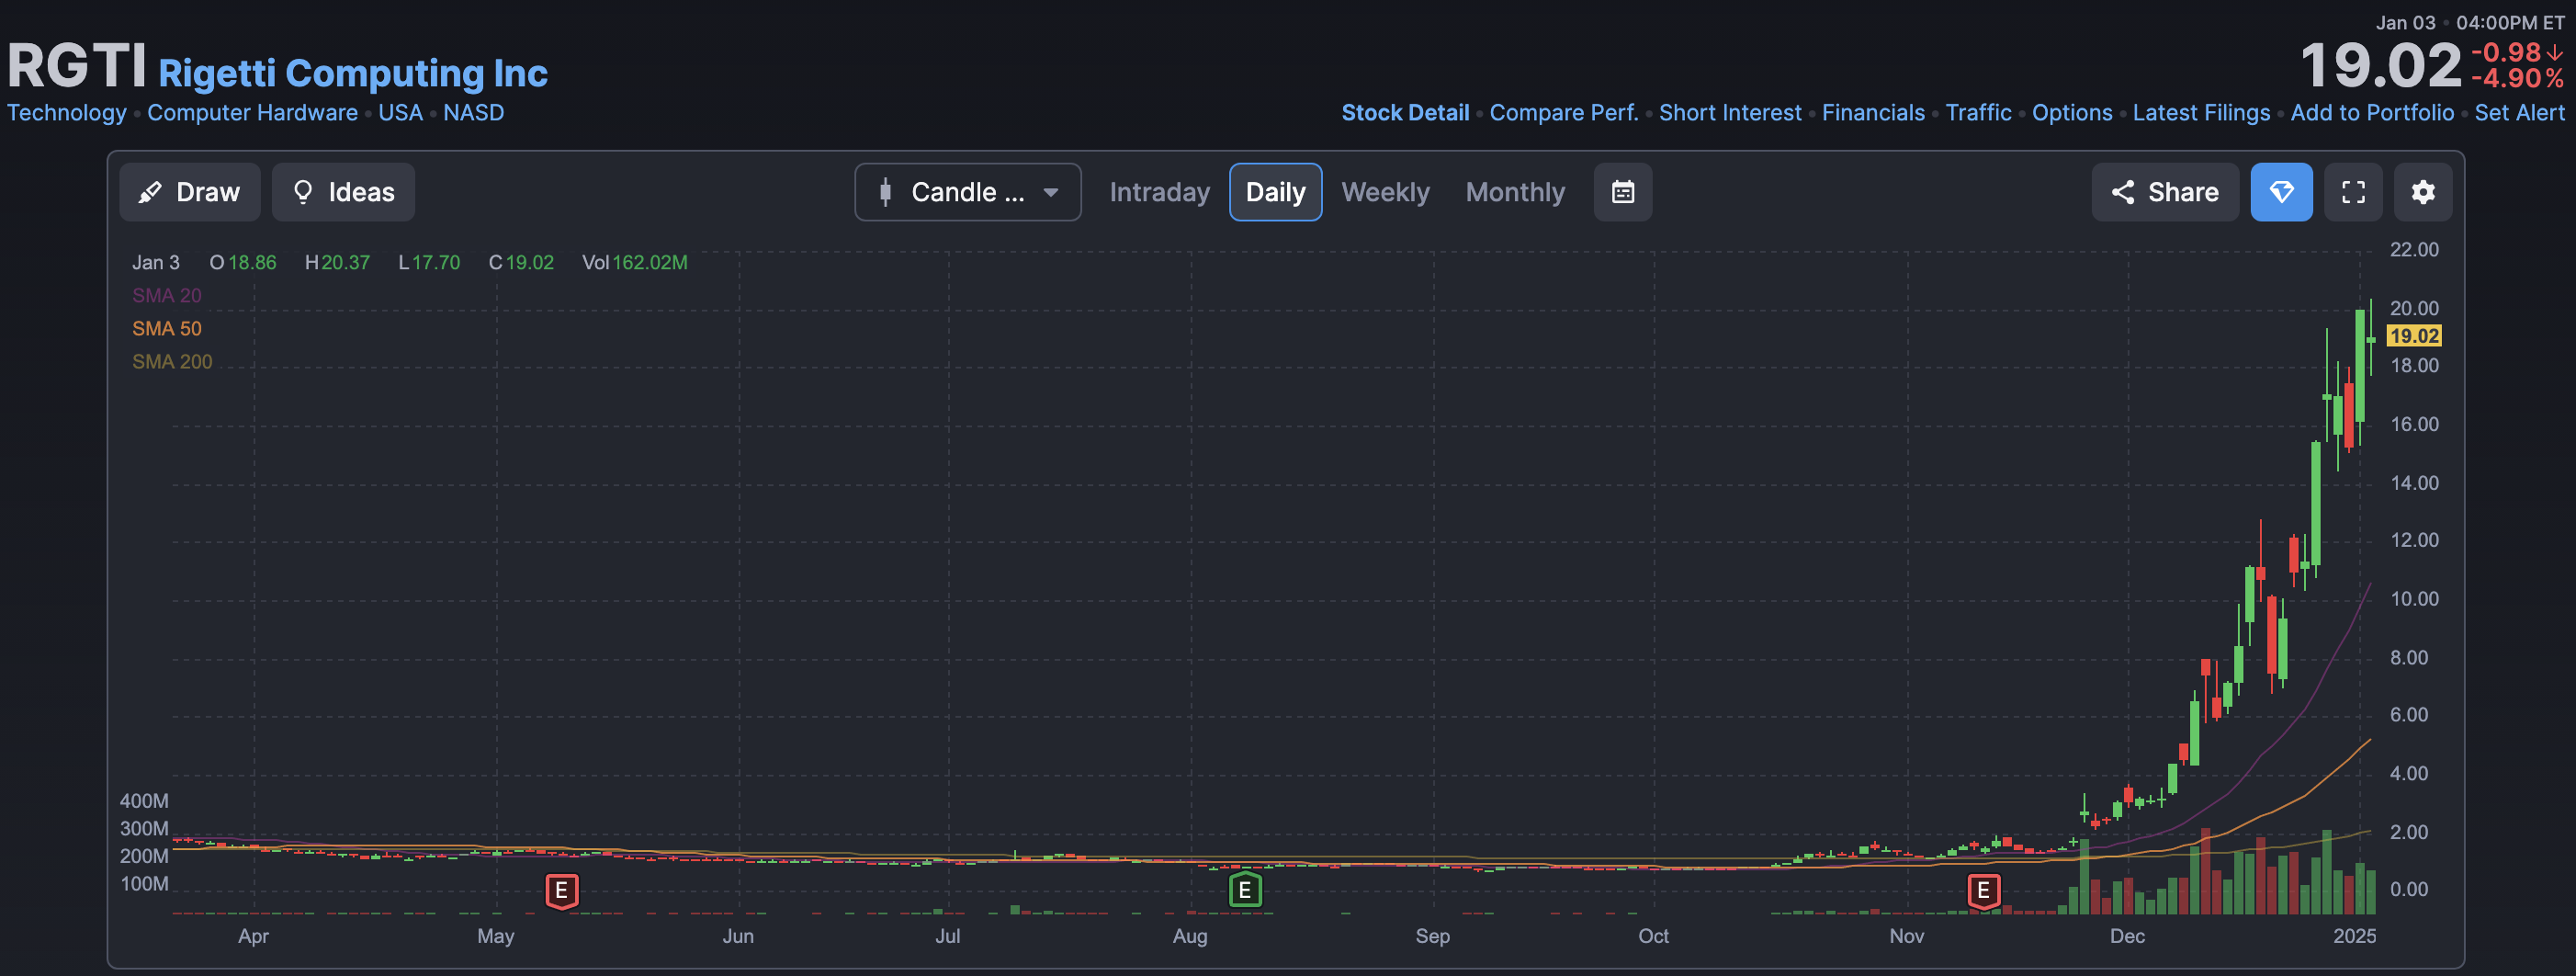Click the yellow 19.02 price tag on axis
Viewport: 2576px width, 976px height.
pyautogui.click(x=2414, y=336)
